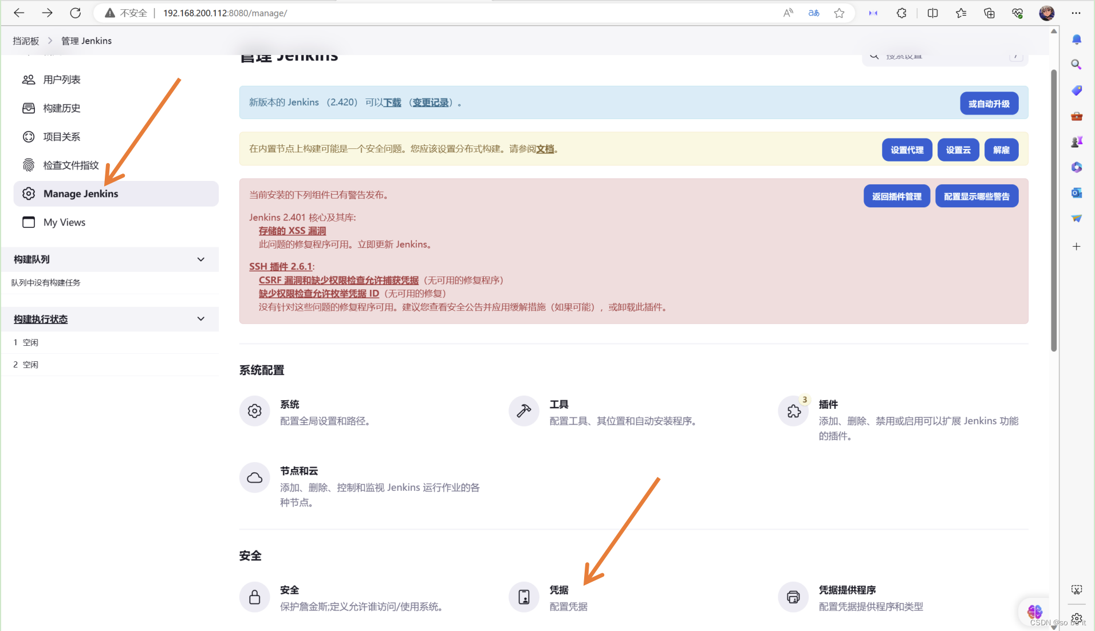Open the 文档 documentation link
1095x631 pixels.
(x=545, y=149)
